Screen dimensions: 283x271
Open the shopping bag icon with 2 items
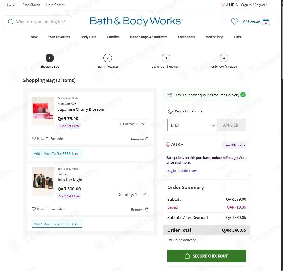click(x=266, y=22)
